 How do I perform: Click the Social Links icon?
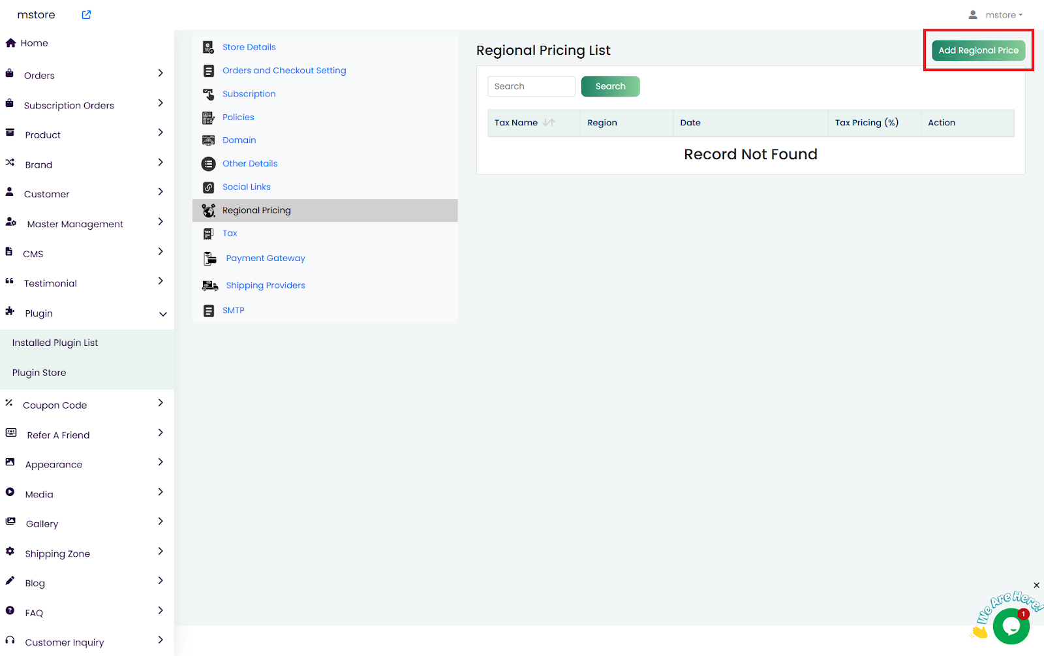point(208,187)
